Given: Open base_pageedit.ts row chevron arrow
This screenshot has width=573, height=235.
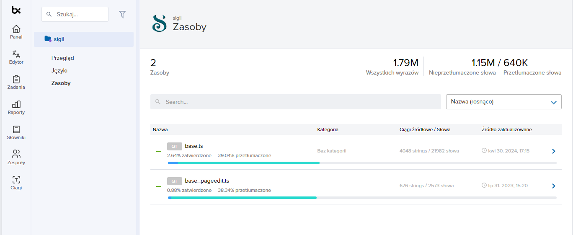Looking at the screenshot, I should coord(553,186).
